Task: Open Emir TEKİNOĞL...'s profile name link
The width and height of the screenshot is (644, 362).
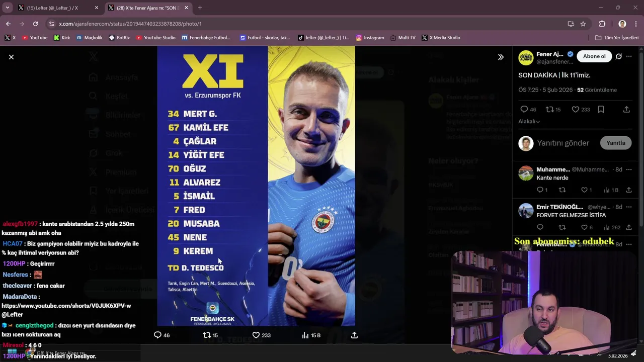Action: click(559, 207)
